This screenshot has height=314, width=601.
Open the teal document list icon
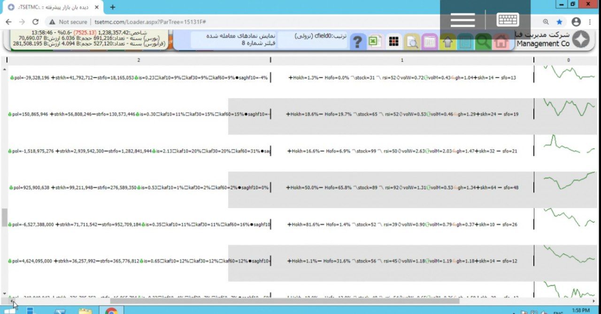coord(465,42)
